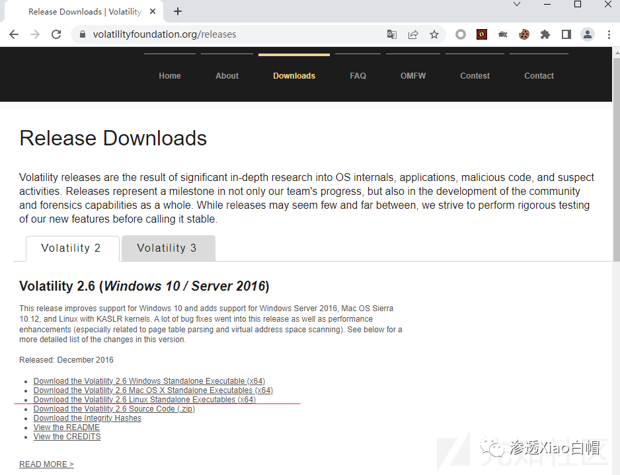The width and height of the screenshot is (620, 475).
Task: Open the gray circle extension icon
Action: [x=460, y=34]
